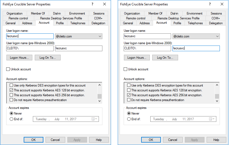Switch to Organization tab in left dialog

(15, 13)
